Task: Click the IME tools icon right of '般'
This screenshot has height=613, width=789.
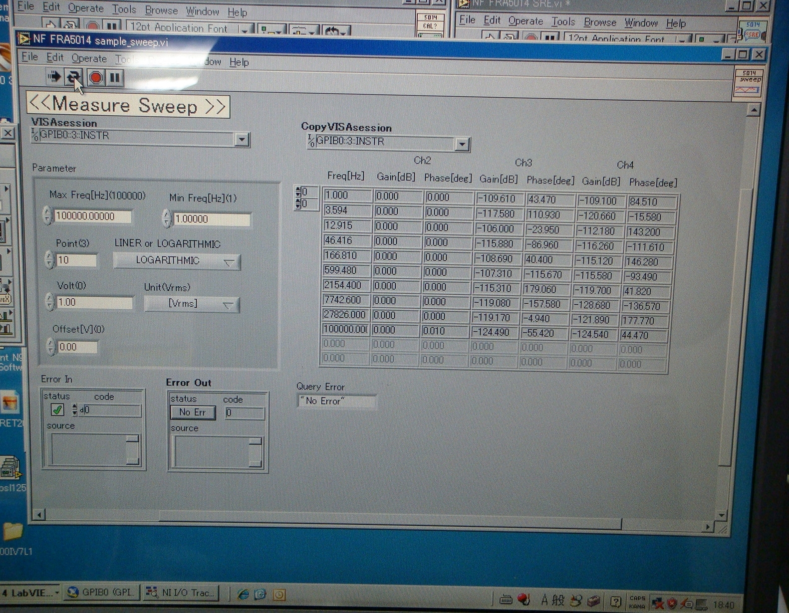Action: click(x=576, y=601)
